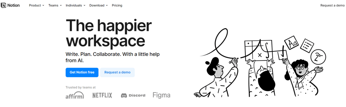Click the Netflix logo
The width and height of the screenshot is (346, 107).
coord(102,95)
